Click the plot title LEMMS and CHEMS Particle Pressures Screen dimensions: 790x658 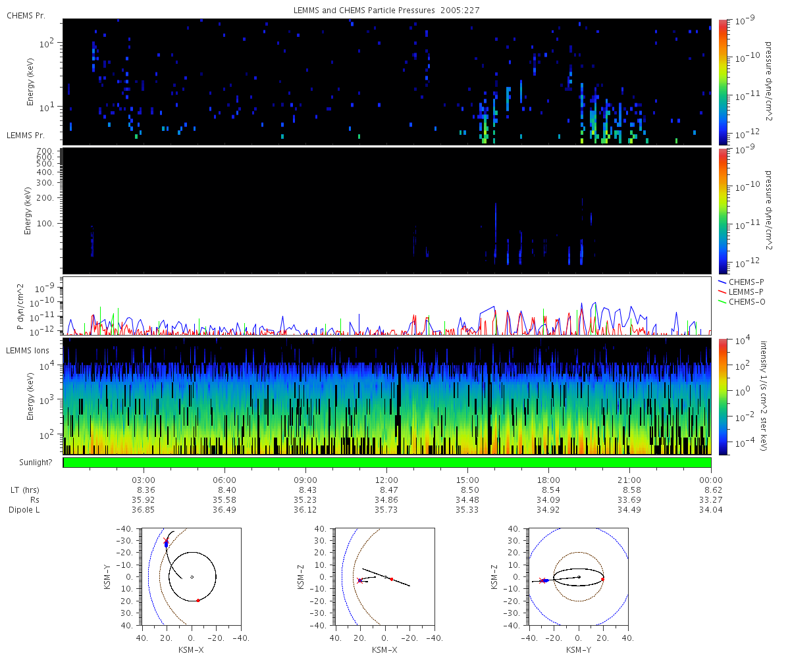click(x=387, y=11)
